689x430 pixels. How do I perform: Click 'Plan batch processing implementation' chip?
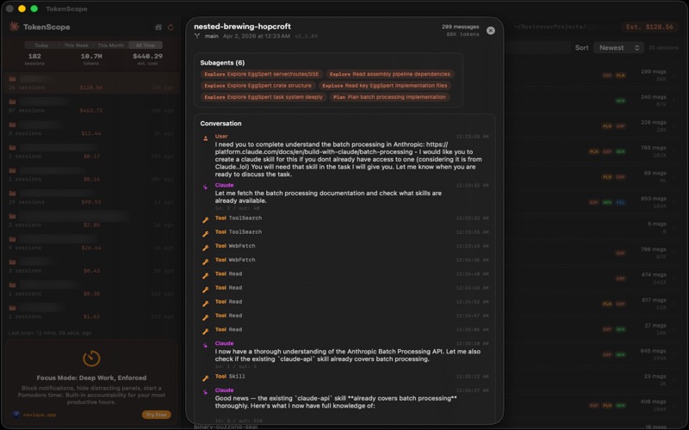389,97
